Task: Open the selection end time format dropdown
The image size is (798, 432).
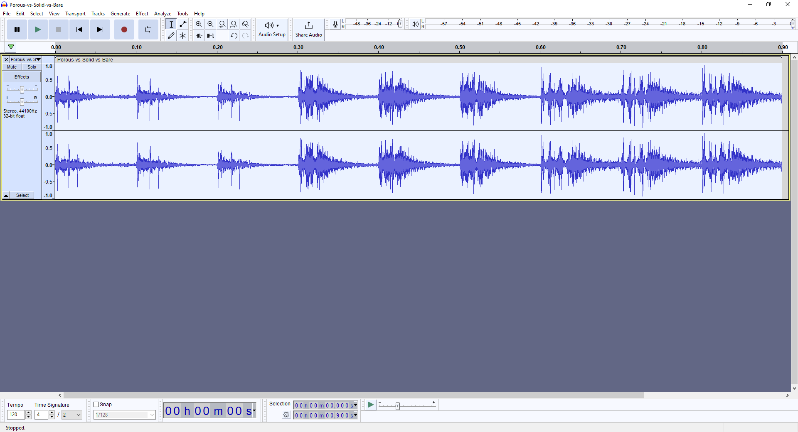Action: tap(355, 415)
